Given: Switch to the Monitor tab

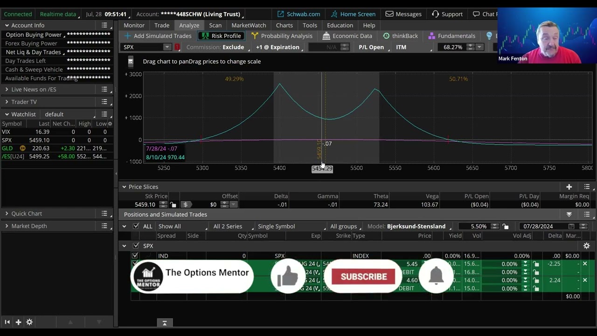Looking at the screenshot, I should click(134, 25).
